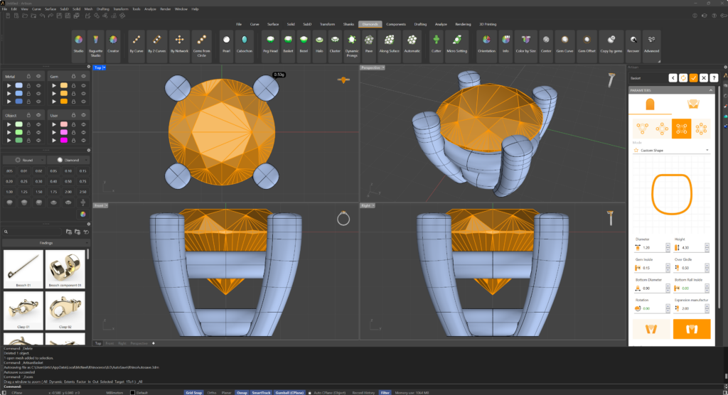This screenshot has height=395, width=728.
Task: Open the Baguette Studio tool
Action: [96, 45]
